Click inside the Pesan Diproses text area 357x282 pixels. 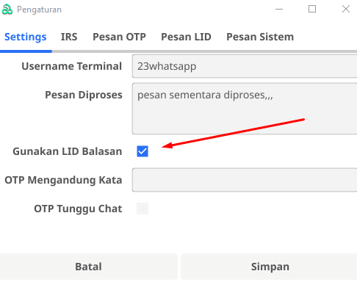245,109
